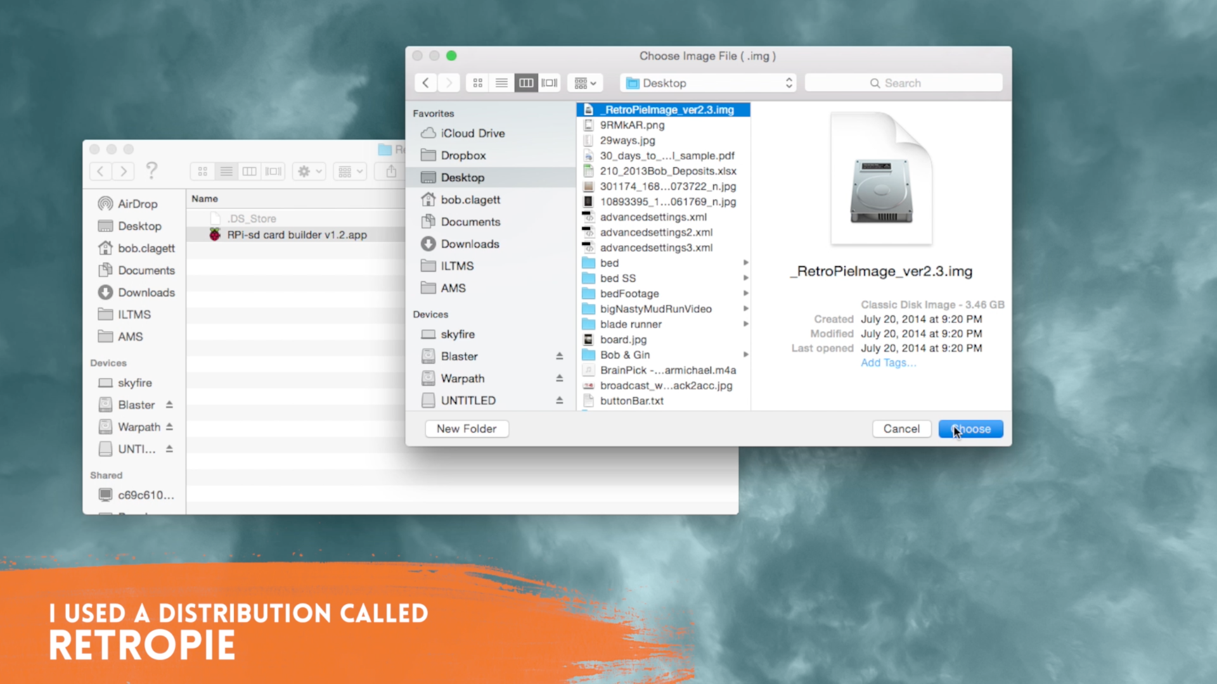This screenshot has width=1217, height=684.
Task: Expand the Bob & Gin folder
Action: (x=745, y=355)
